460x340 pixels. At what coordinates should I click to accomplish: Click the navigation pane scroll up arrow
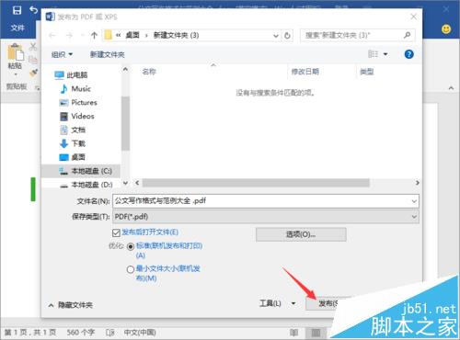tap(125, 69)
